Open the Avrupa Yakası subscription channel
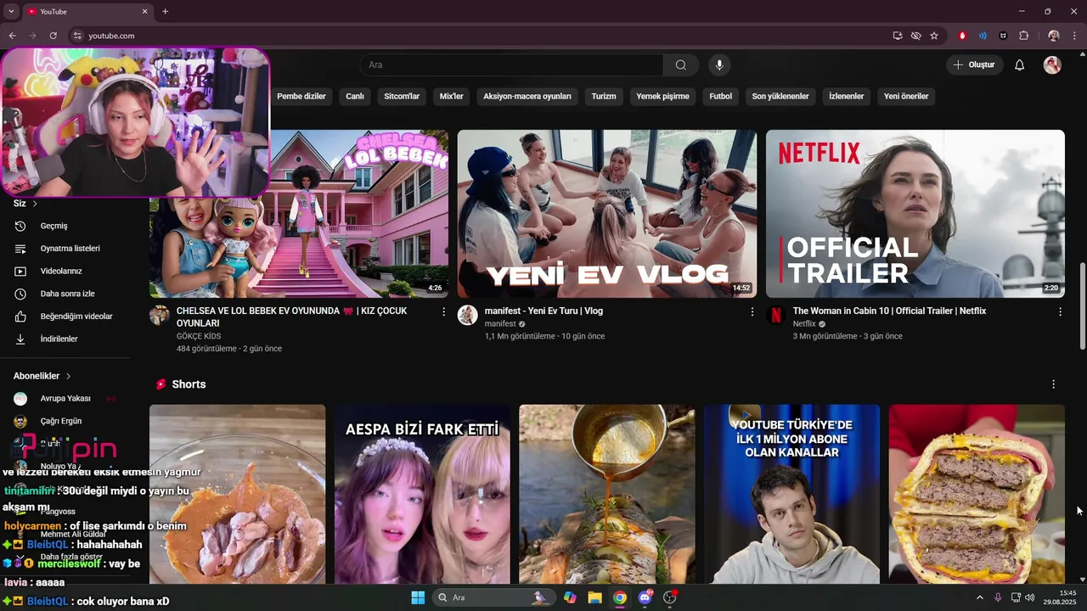Viewport: 1087px width, 611px height. pos(66,399)
